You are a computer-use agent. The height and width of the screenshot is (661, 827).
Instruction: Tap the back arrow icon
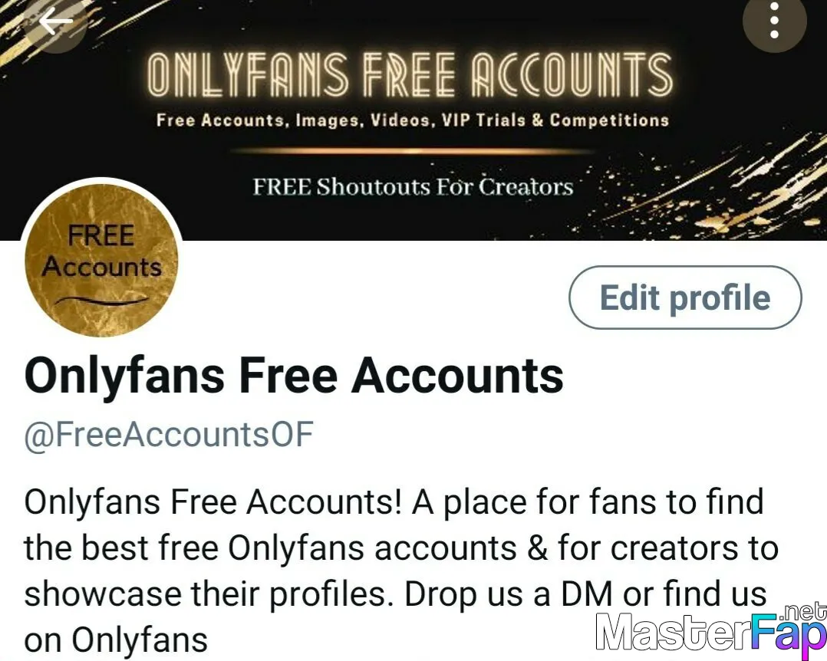(56, 22)
